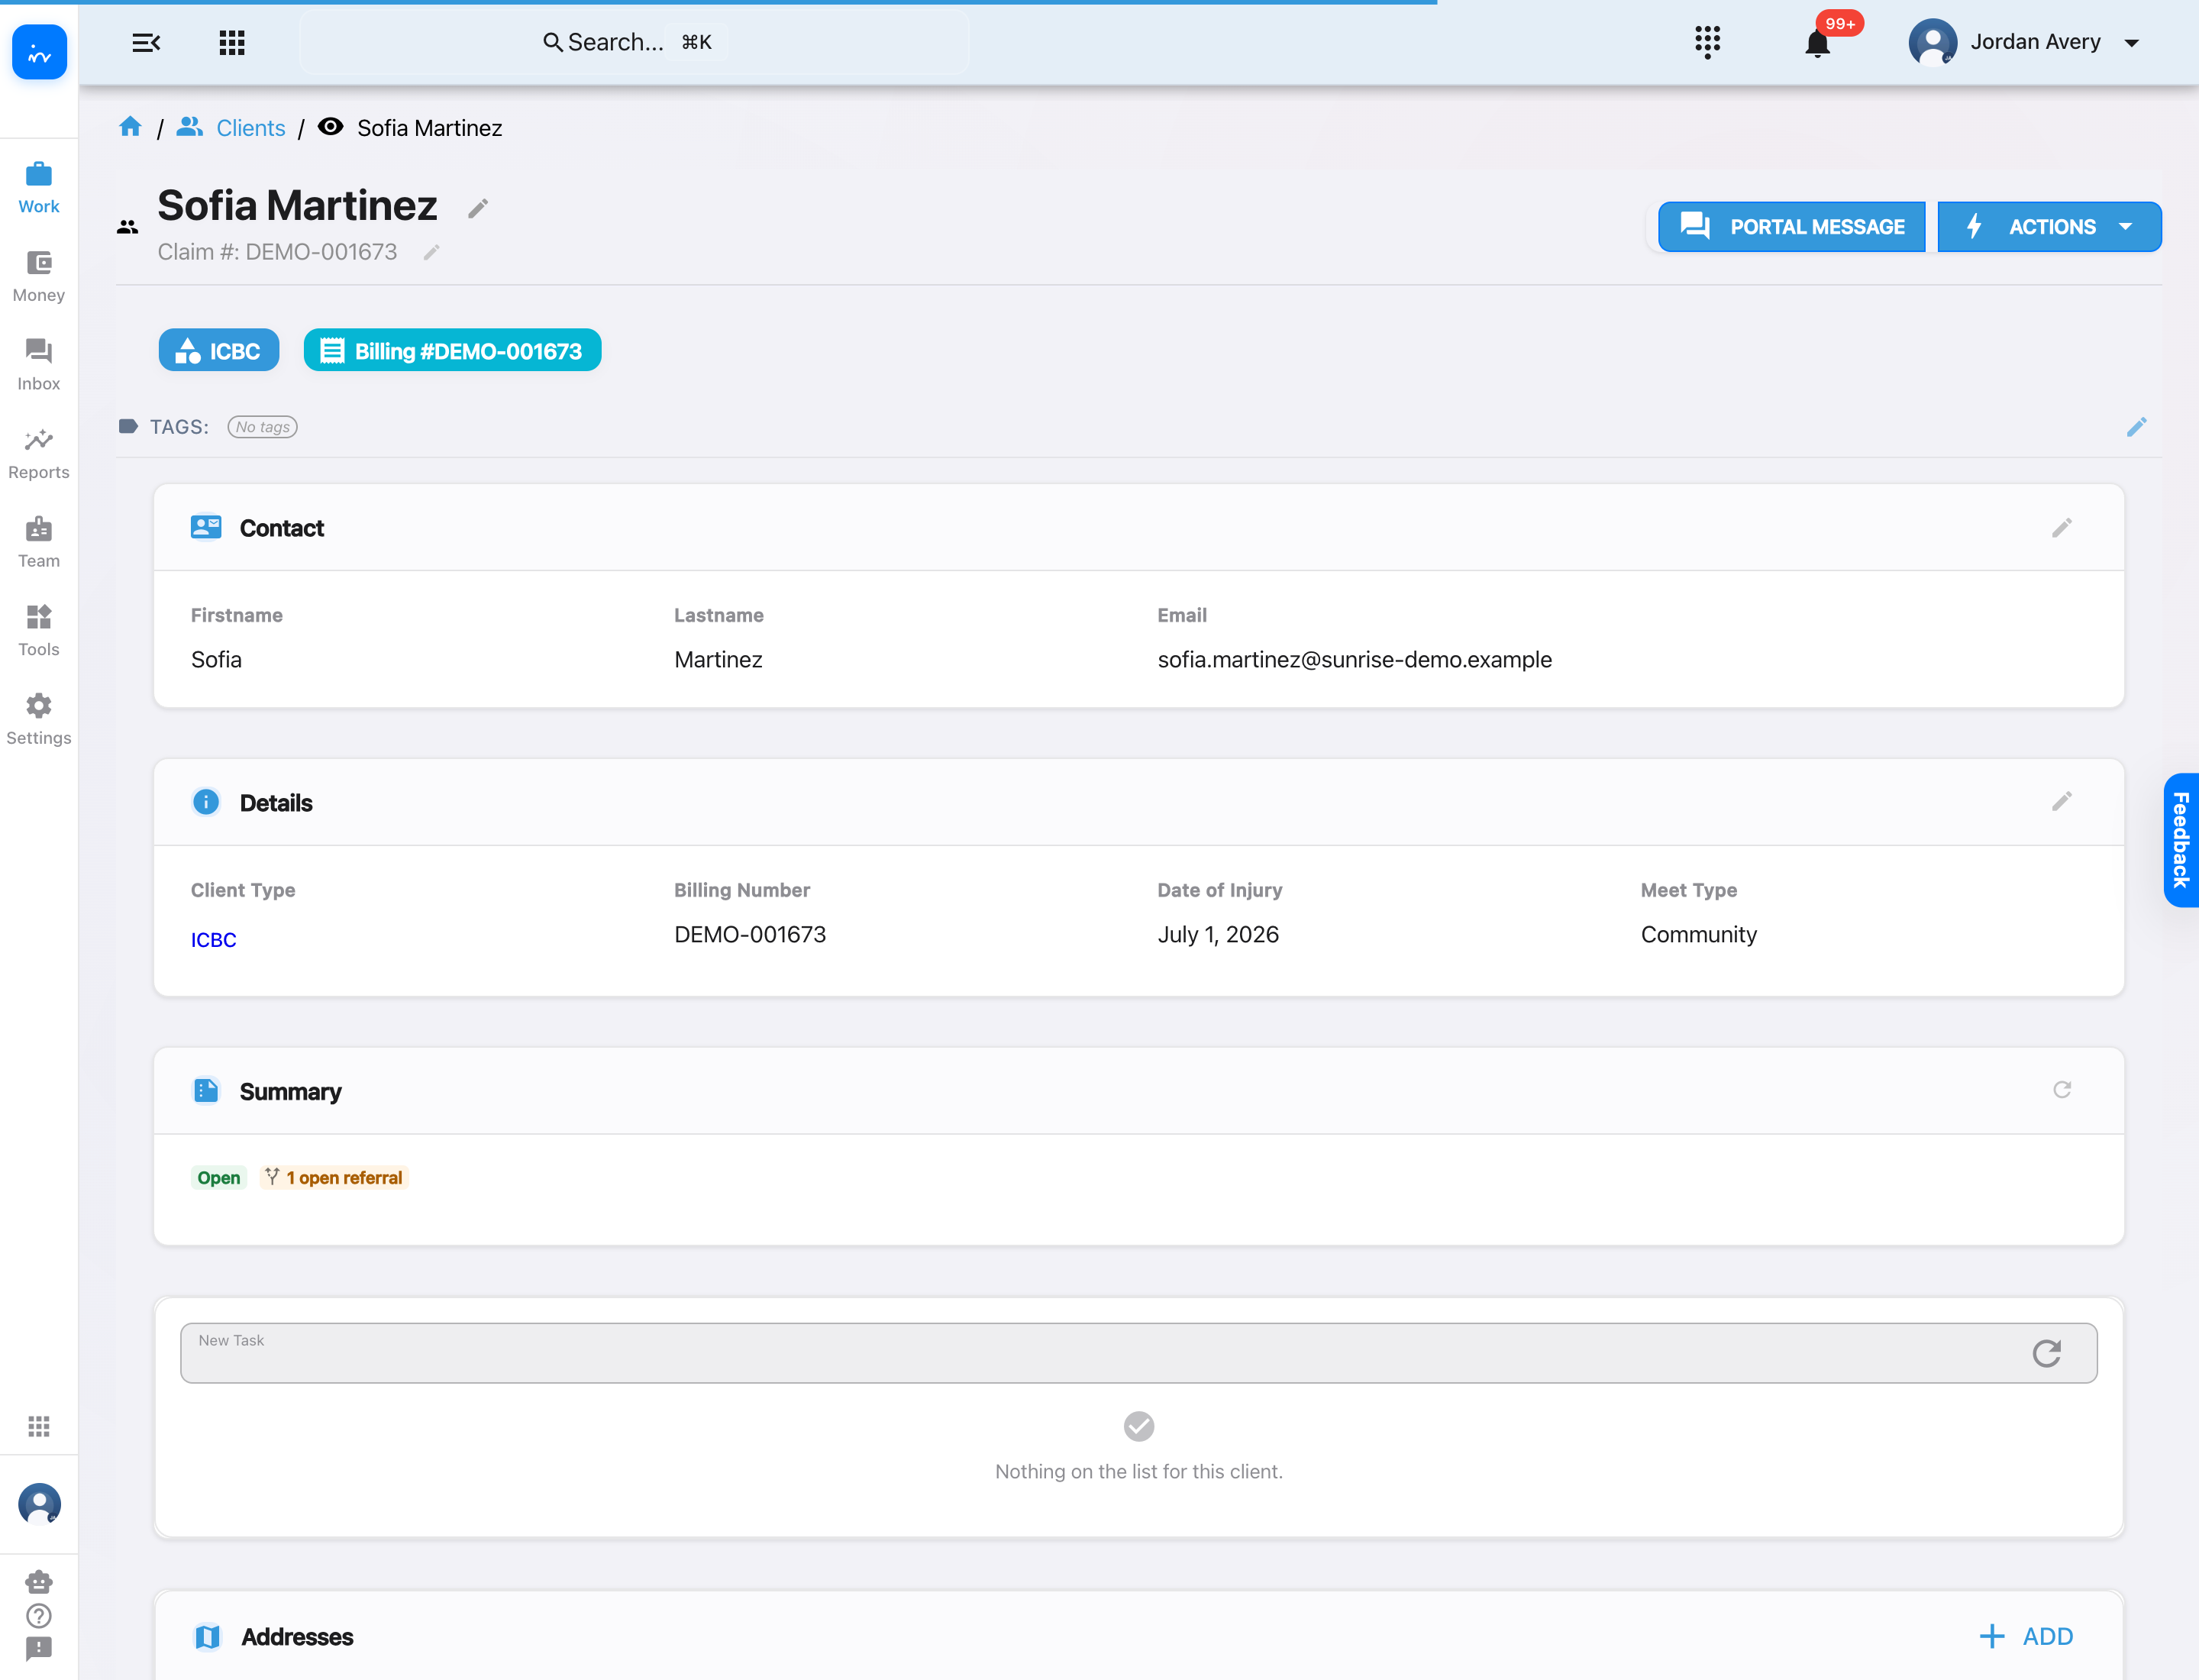Image resolution: width=2199 pixels, height=1680 pixels.
Task: Refresh the Summary card
Action: tap(2061, 1090)
